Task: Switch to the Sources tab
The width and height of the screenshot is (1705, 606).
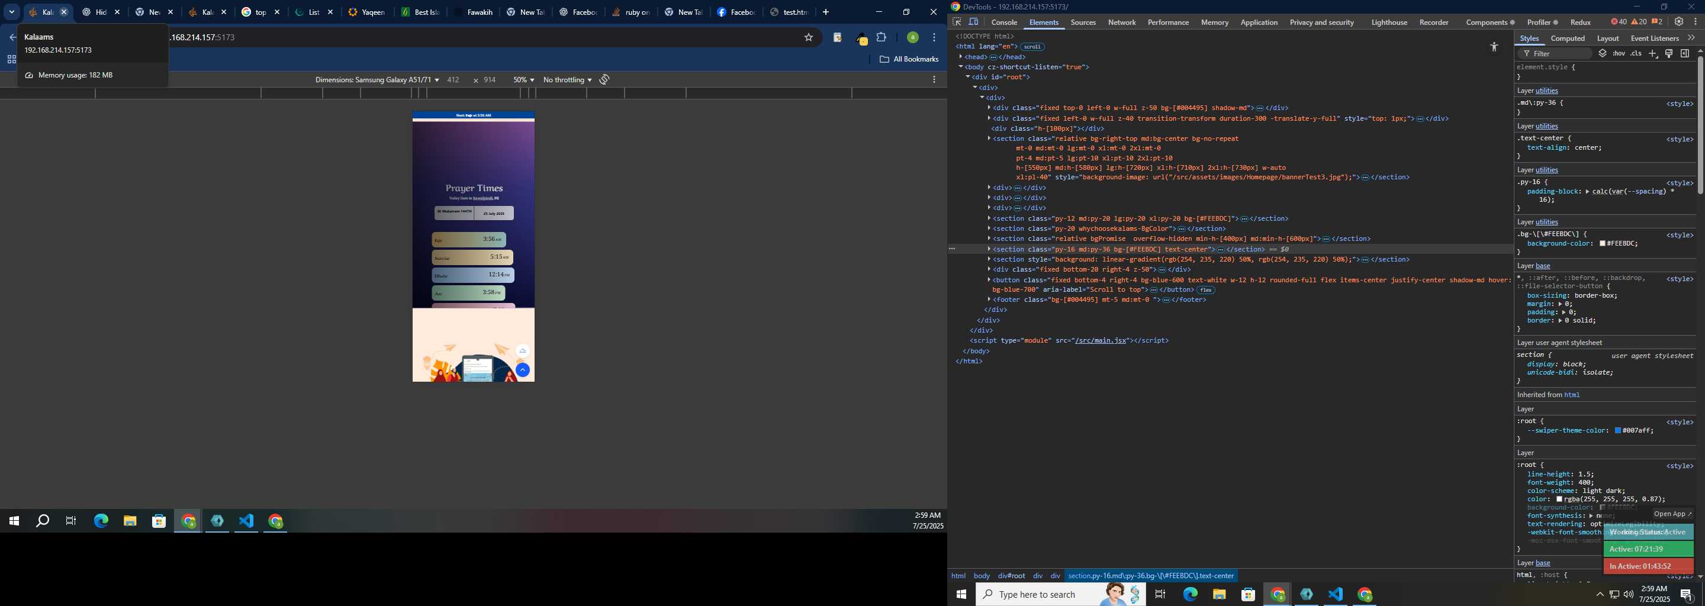Action: [x=1083, y=22]
